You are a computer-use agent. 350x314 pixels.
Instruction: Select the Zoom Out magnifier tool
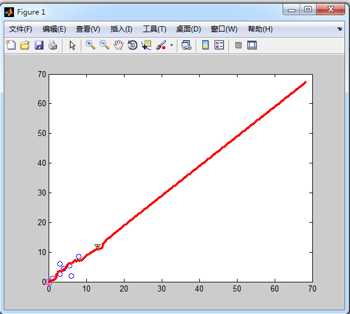(x=105, y=45)
